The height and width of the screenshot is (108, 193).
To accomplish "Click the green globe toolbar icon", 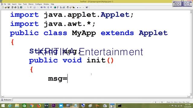I will point(55,7).
